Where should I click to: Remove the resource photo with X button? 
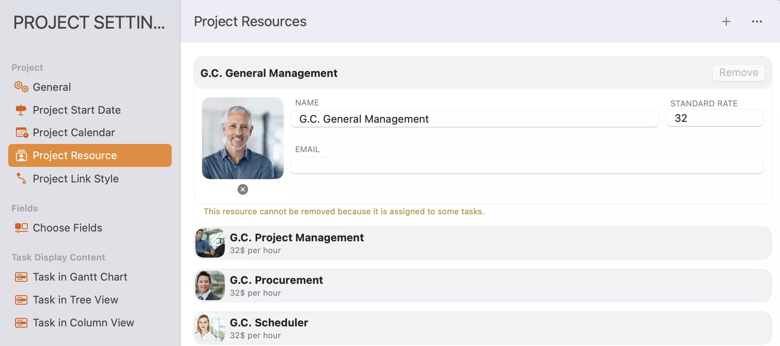point(243,189)
